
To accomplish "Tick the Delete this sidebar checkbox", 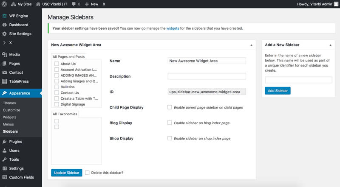I will pos(87,173).
